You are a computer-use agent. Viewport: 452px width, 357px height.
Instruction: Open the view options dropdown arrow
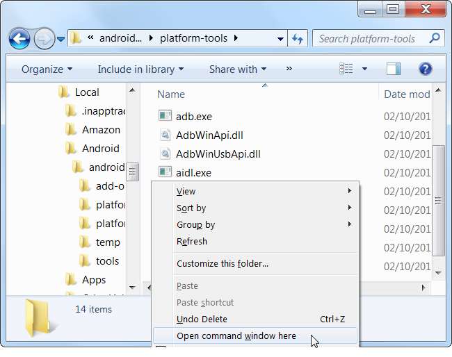tap(364, 69)
